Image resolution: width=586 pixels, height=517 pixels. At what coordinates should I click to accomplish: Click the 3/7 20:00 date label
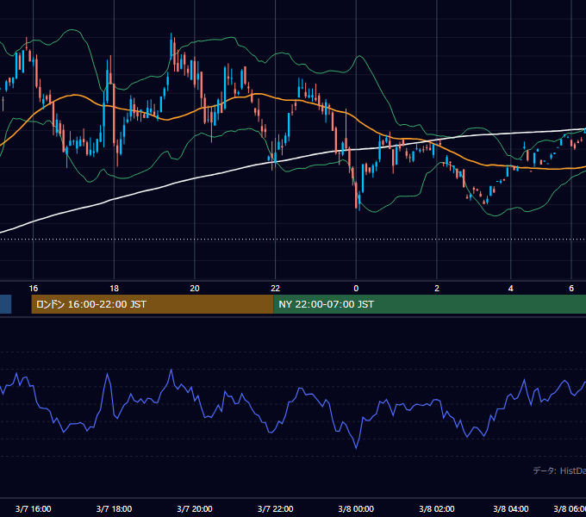(x=195, y=508)
